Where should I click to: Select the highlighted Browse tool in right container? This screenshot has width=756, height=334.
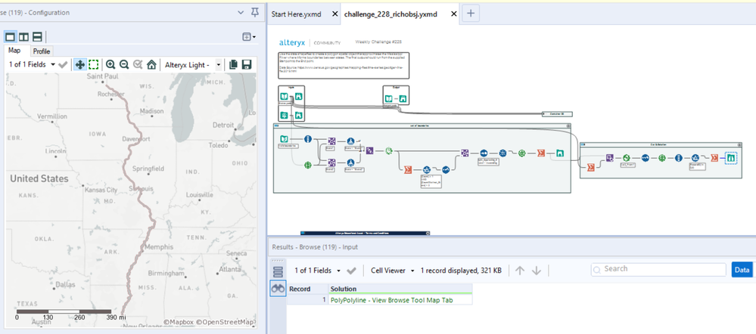732,157
